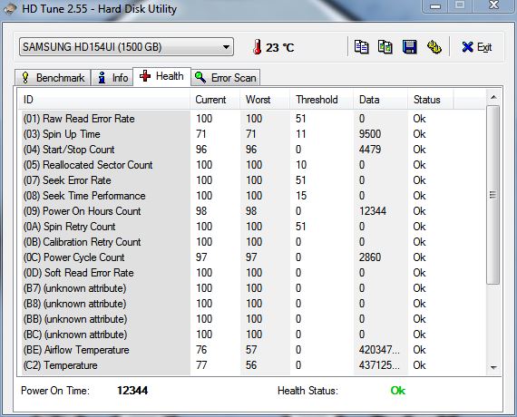The height and width of the screenshot is (417, 517).
Task: Click the 23 °C temperature reading
Action: [279, 47]
